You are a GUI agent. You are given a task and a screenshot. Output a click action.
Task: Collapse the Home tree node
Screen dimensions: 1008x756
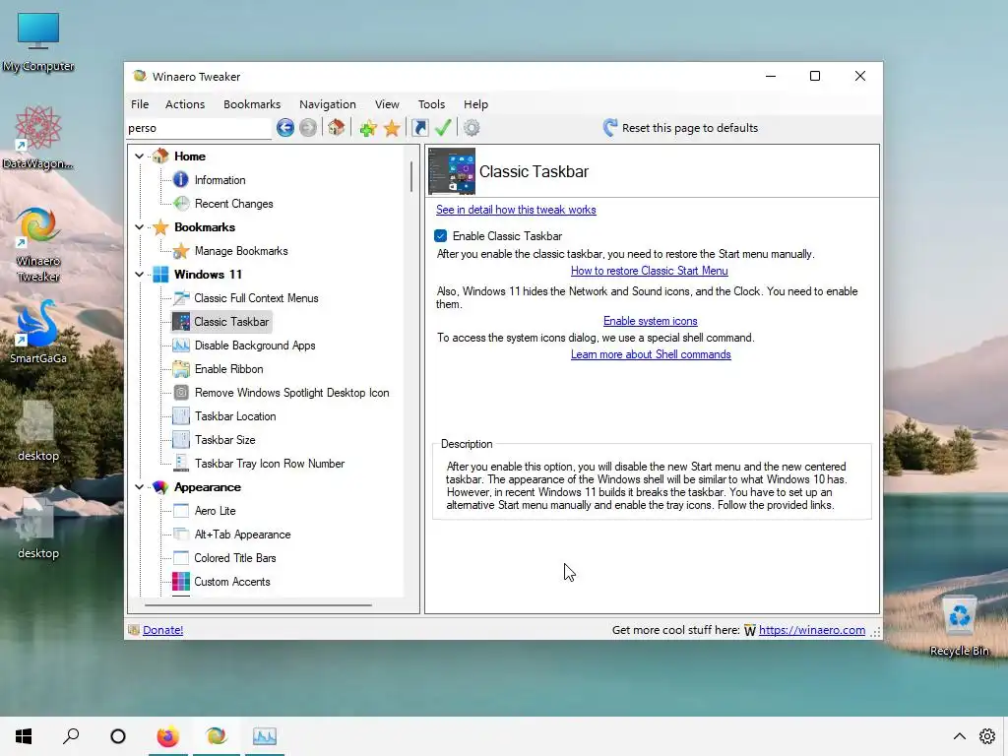pyautogui.click(x=139, y=157)
